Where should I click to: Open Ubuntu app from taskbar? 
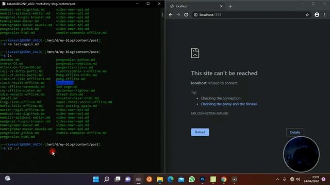(x=149, y=179)
